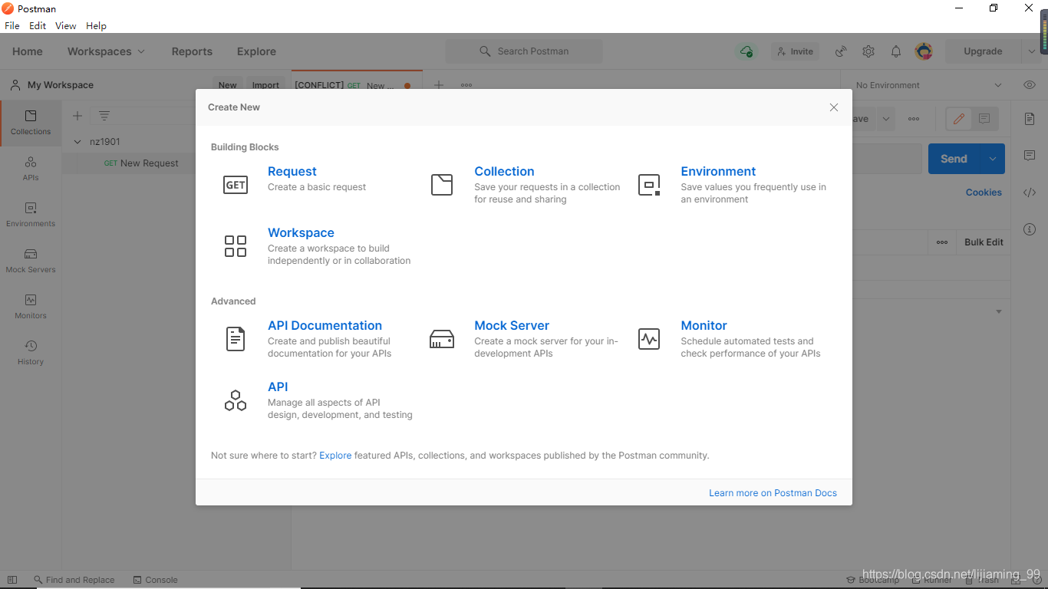Click the sync status cloud icon
The width and height of the screenshot is (1048, 589).
(x=746, y=51)
